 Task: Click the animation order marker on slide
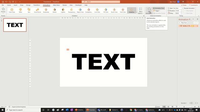coord(68,49)
